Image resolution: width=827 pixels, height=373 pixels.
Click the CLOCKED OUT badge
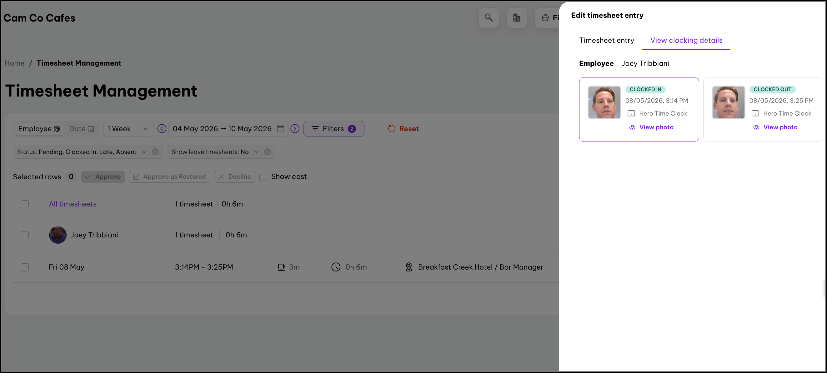[772, 90]
